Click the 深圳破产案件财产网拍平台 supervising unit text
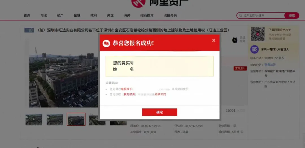The height and width of the screenshot is (148, 305). [280, 73]
